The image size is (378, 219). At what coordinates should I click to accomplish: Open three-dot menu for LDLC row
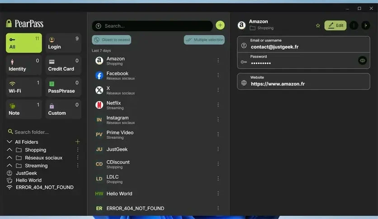pyautogui.click(x=218, y=178)
